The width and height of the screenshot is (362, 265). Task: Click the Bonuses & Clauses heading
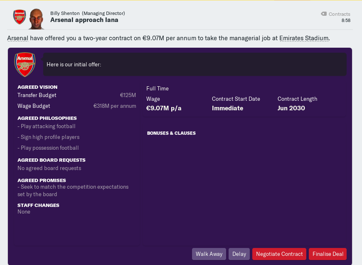171,133
